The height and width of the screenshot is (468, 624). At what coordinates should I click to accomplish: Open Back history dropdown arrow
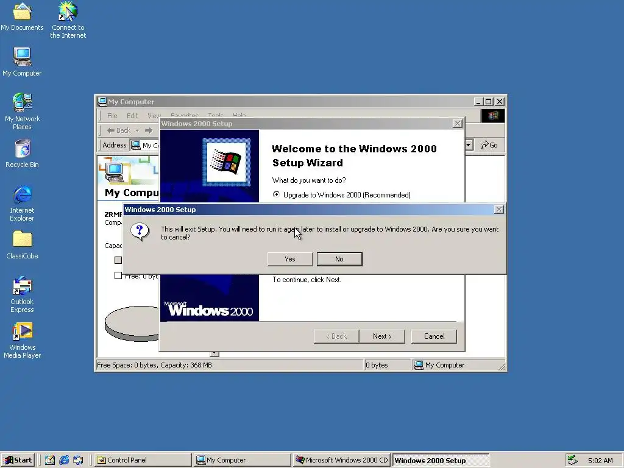click(x=137, y=130)
